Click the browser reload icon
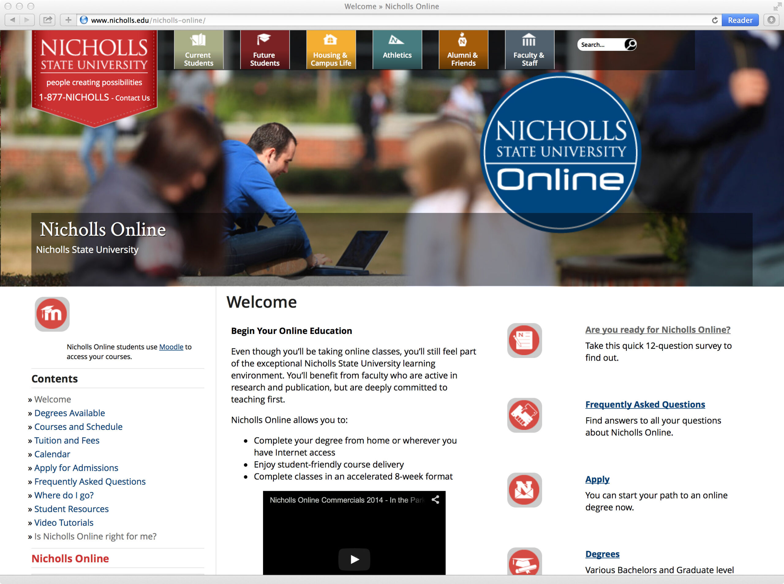Image resolution: width=784 pixels, height=584 pixels. pyautogui.click(x=714, y=20)
